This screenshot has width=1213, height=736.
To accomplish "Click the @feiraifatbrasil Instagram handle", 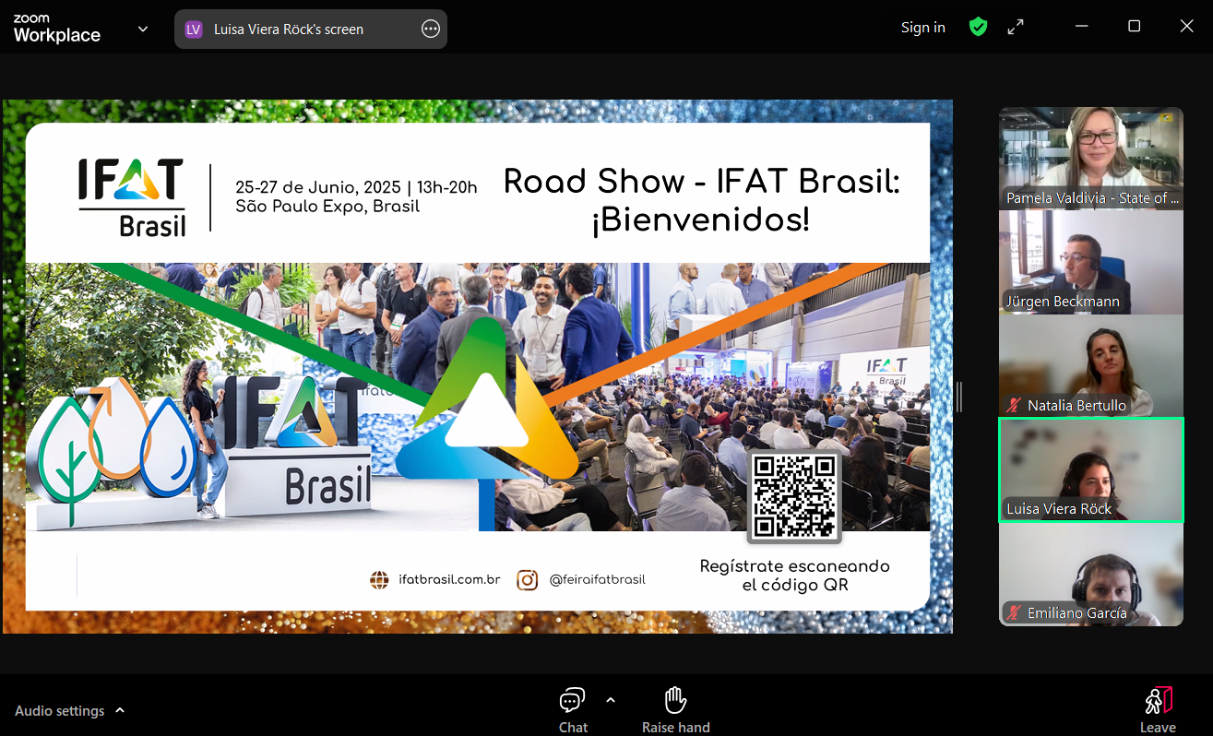I will click(598, 580).
